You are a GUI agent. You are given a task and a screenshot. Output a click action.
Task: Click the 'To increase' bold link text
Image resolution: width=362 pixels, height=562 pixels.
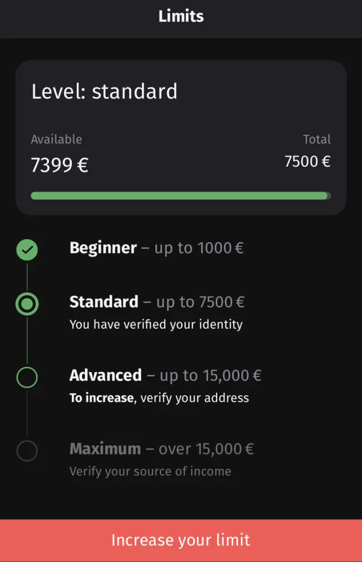click(x=101, y=398)
